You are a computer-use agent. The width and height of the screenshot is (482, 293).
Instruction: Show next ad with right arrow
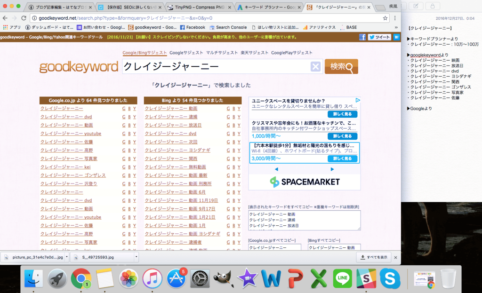(x=332, y=169)
